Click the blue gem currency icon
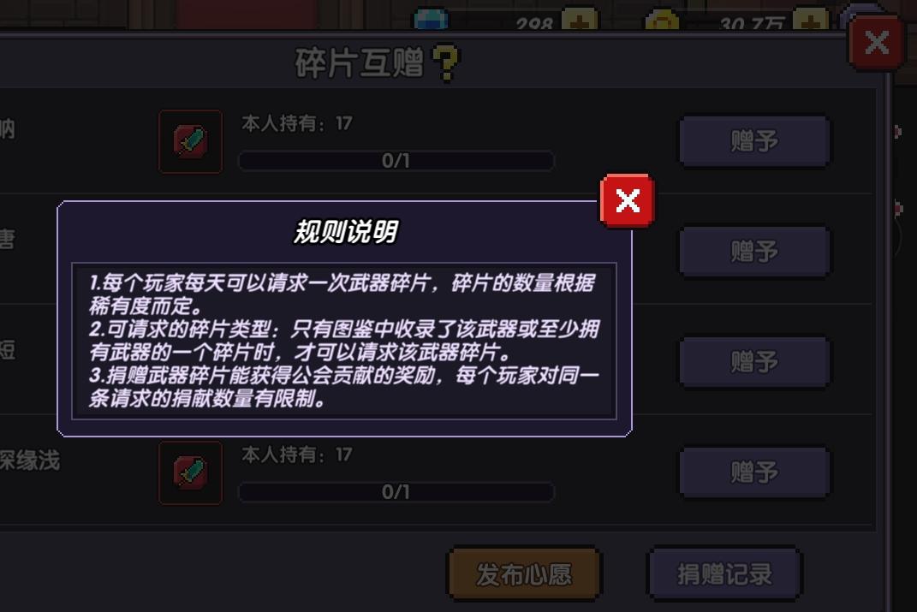The width and height of the screenshot is (917, 612). click(x=432, y=19)
